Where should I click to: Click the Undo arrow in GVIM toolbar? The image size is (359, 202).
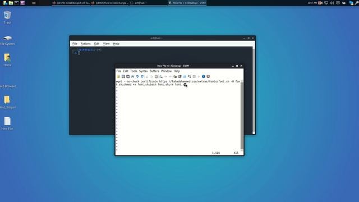coord(137,76)
